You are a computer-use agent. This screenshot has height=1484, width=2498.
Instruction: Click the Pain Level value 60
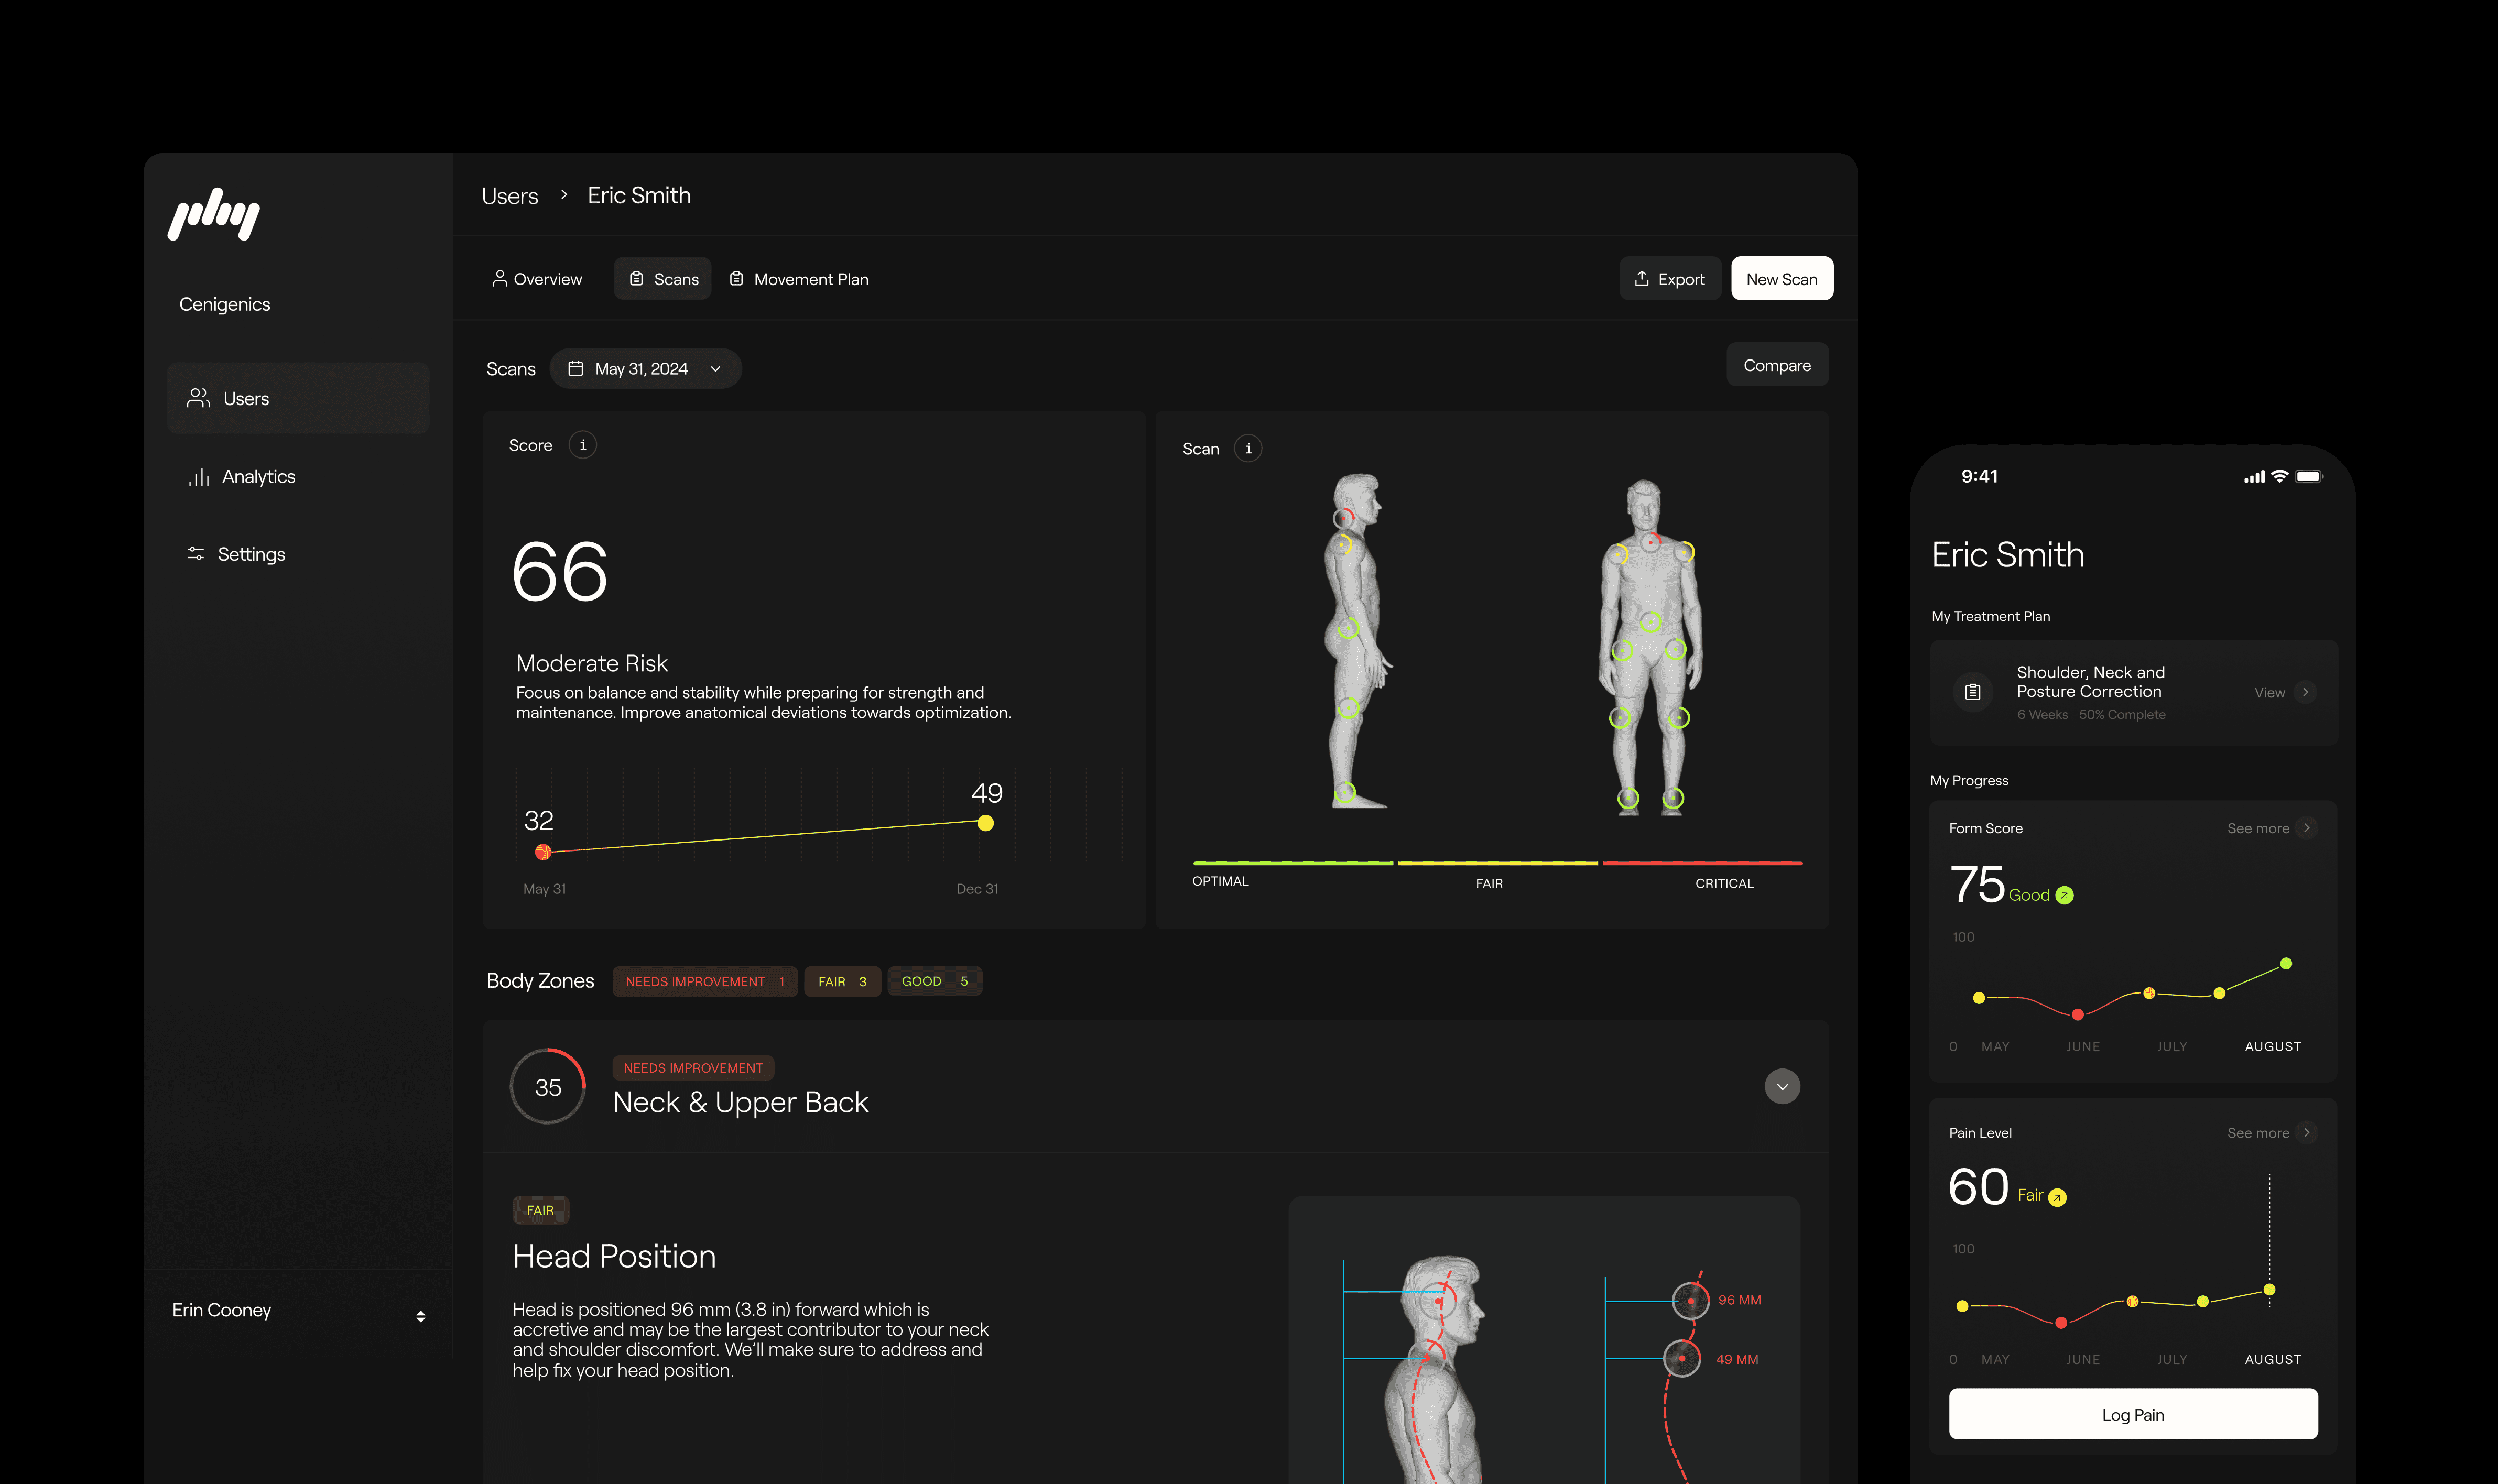click(1979, 1187)
